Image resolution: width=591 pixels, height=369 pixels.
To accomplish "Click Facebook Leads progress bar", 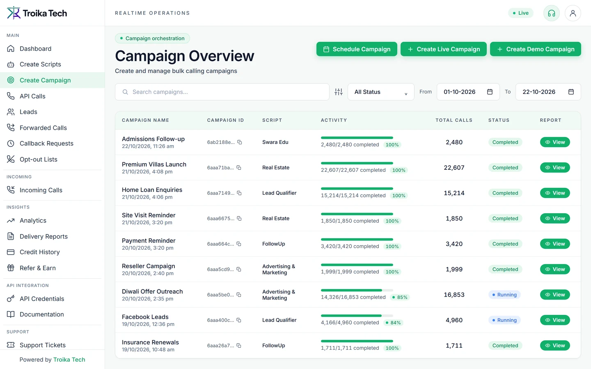I will point(357,316).
